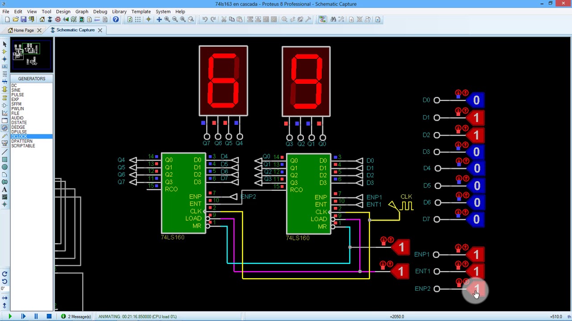This screenshot has width=572, height=321.
Task: Close the Home Page tab
Action: (39, 30)
